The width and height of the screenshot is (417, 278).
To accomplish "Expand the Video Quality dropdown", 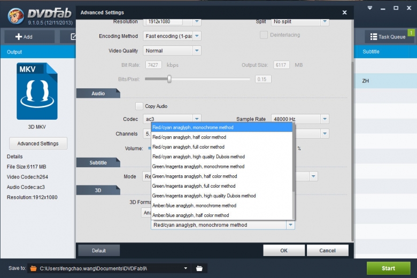I will (x=197, y=51).
